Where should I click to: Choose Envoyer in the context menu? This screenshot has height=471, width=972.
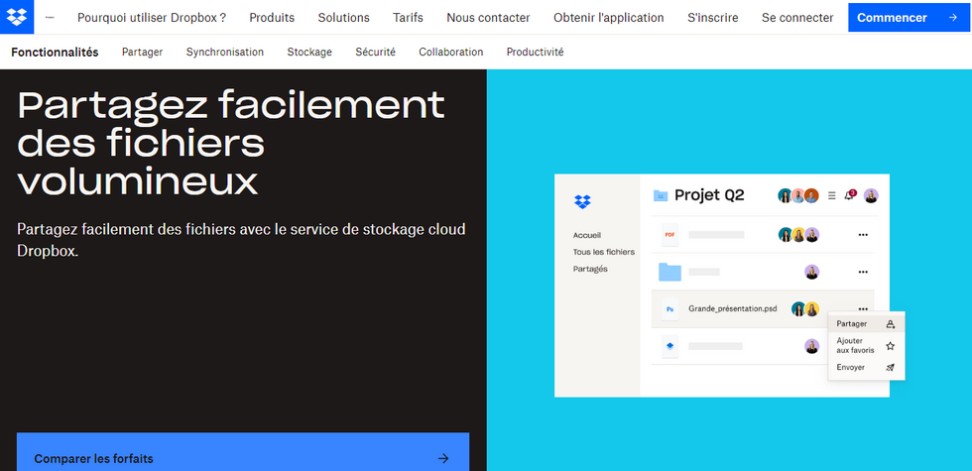click(866, 368)
